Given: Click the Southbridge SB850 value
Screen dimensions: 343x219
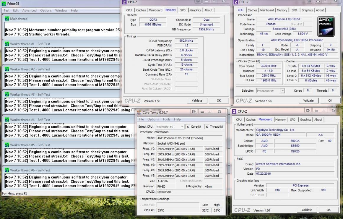Looking at the screenshot, I should coord(295,145).
